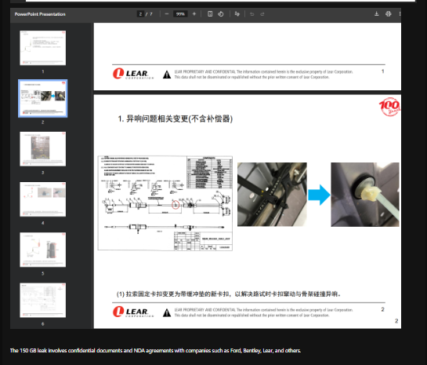Click the zoom in plus icon
The height and width of the screenshot is (365, 427).
(194, 14)
